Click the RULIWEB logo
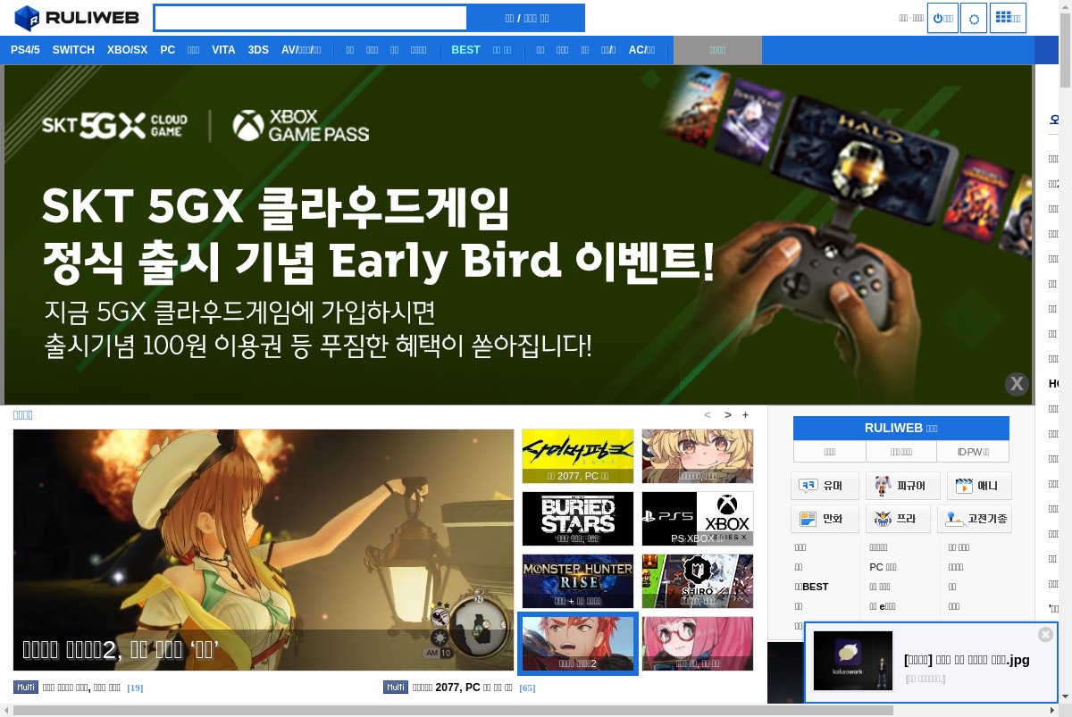Image resolution: width=1072 pixels, height=717 pixels. pos(77,18)
